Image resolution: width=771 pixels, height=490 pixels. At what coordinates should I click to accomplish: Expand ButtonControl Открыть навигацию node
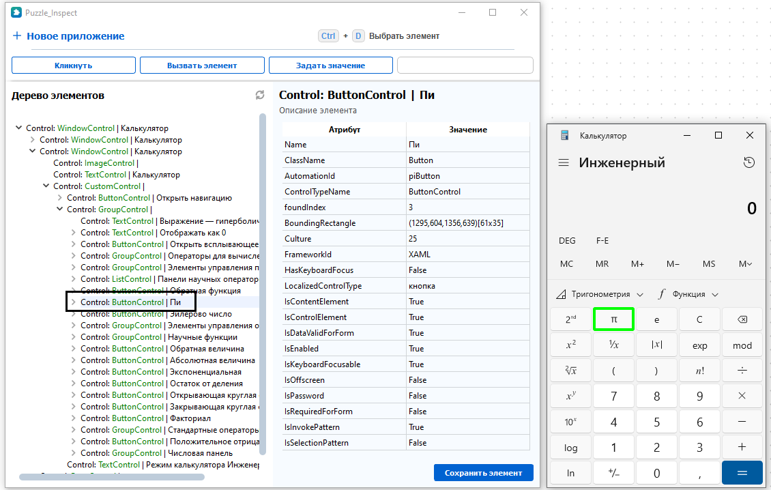(x=59, y=198)
